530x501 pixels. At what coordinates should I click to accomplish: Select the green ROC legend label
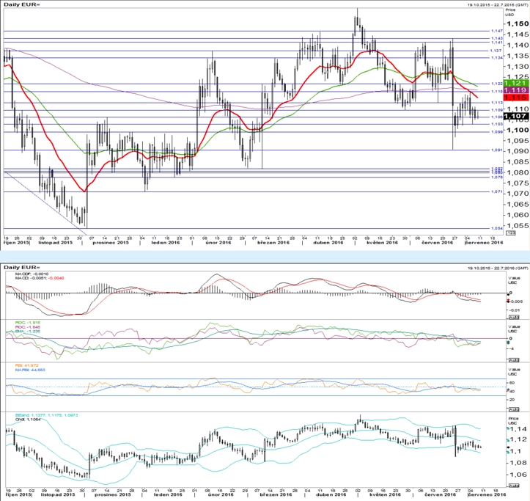click(28, 323)
